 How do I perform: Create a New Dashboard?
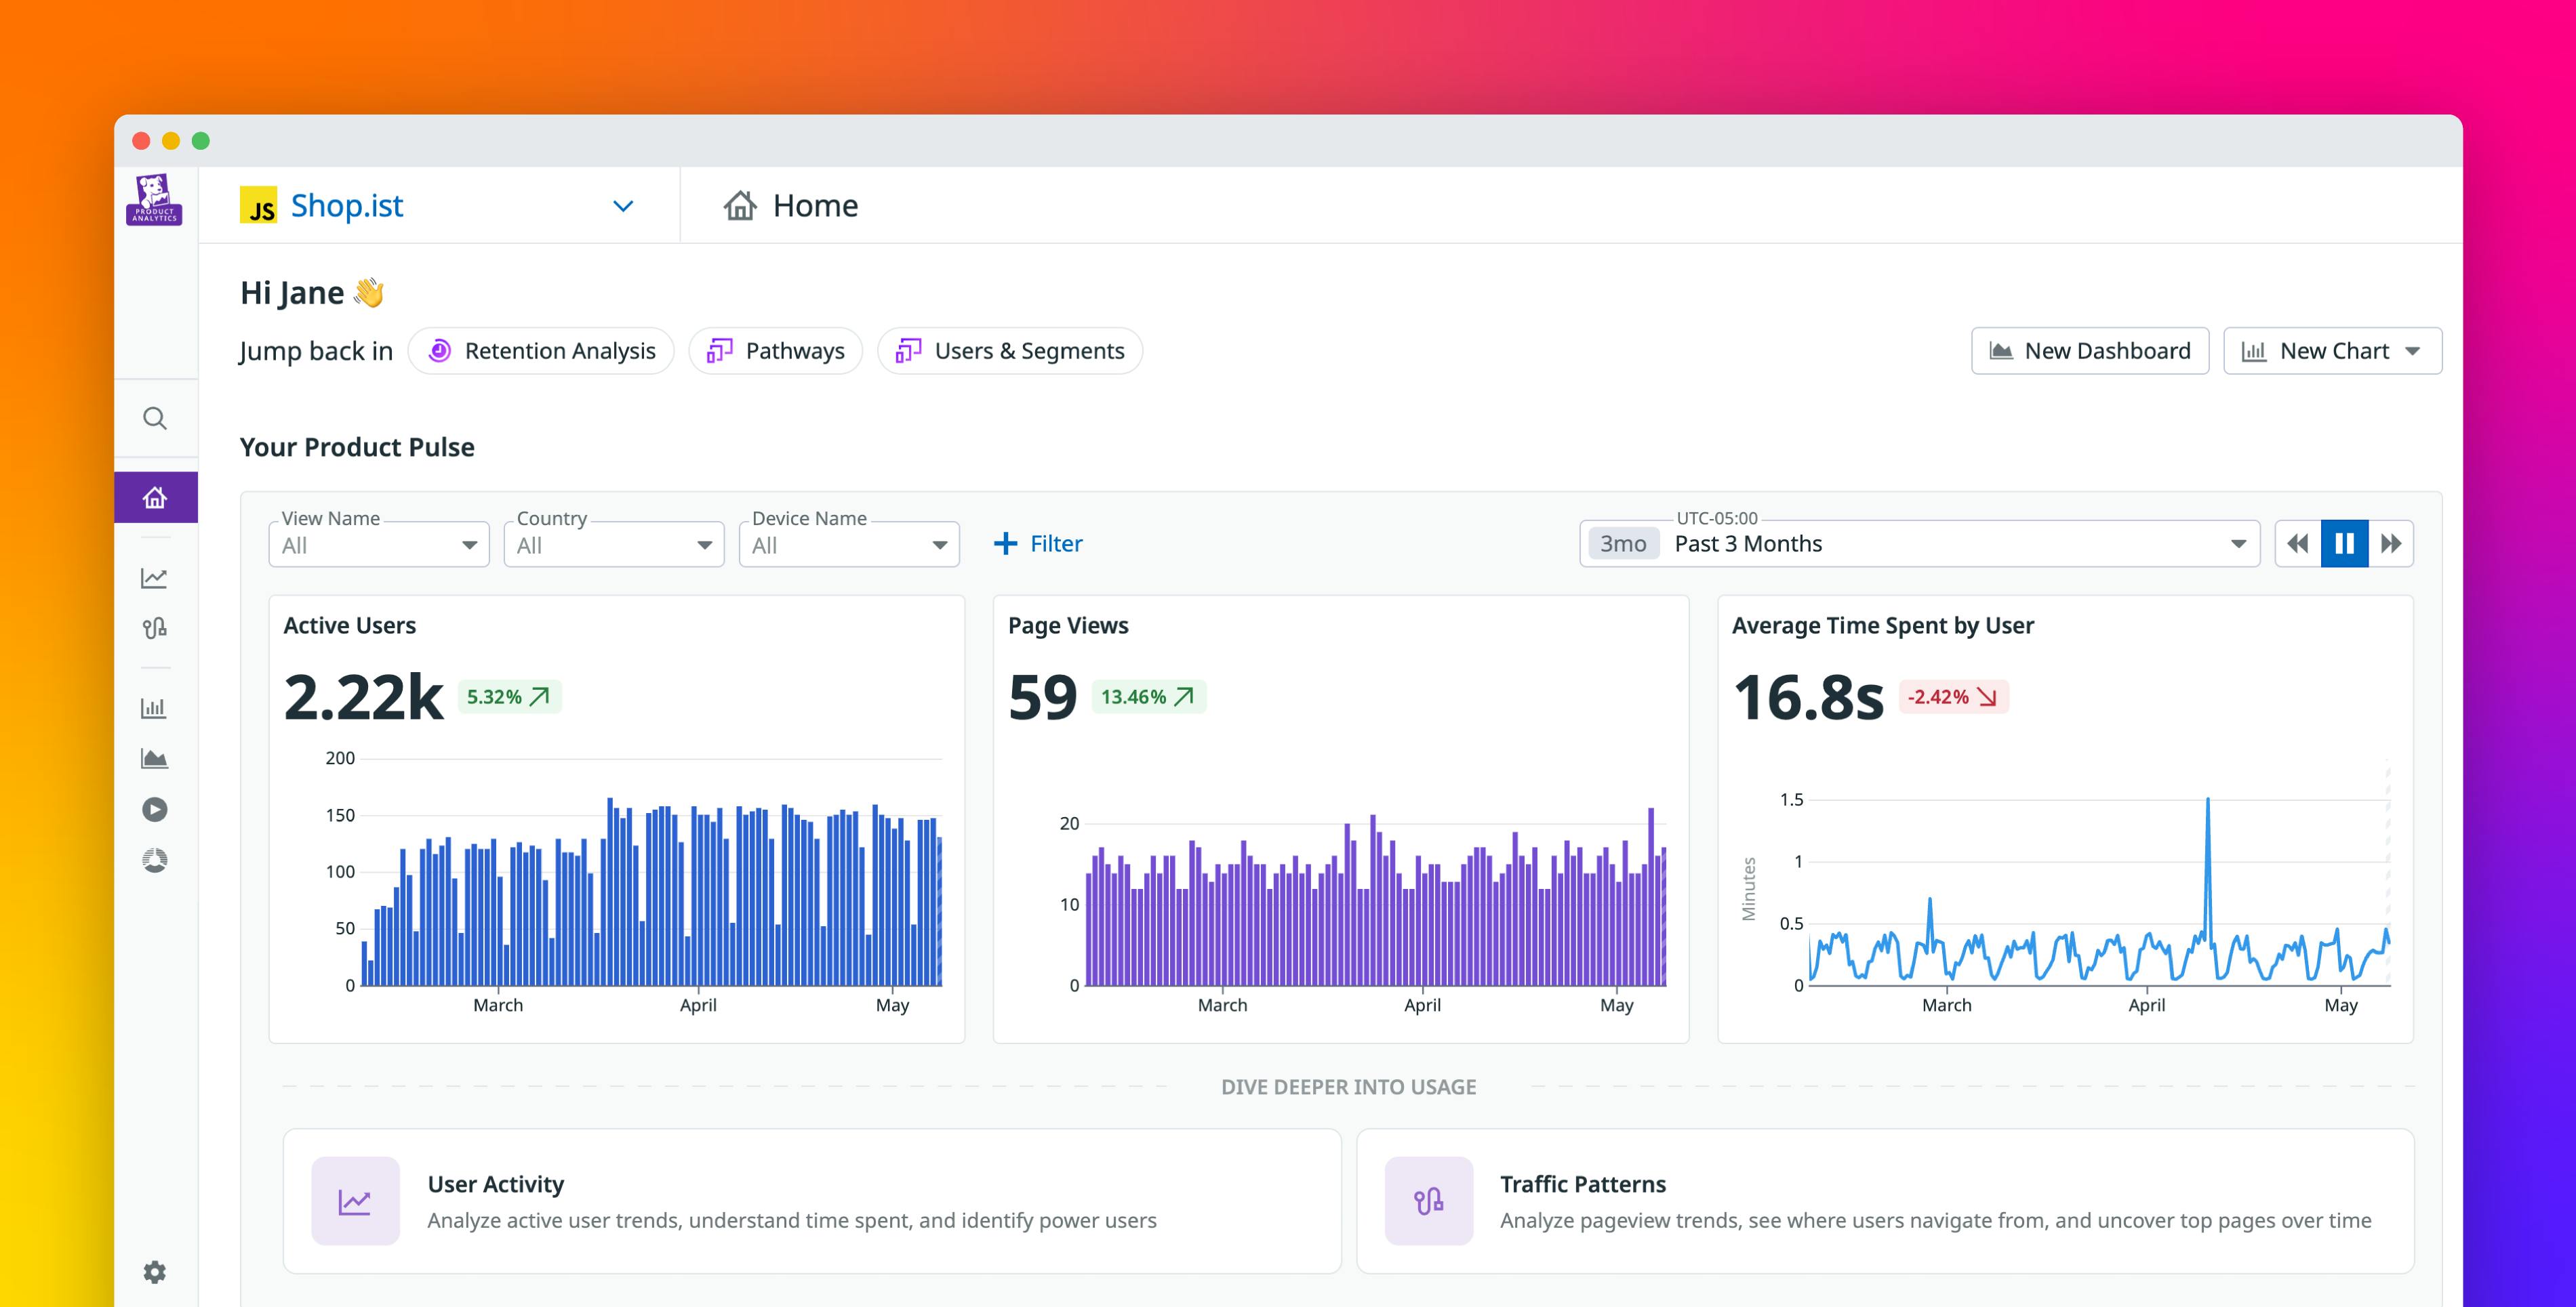[x=2090, y=351]
